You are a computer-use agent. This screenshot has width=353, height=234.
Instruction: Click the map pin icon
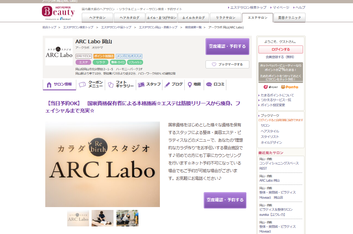tap(189, 84)
